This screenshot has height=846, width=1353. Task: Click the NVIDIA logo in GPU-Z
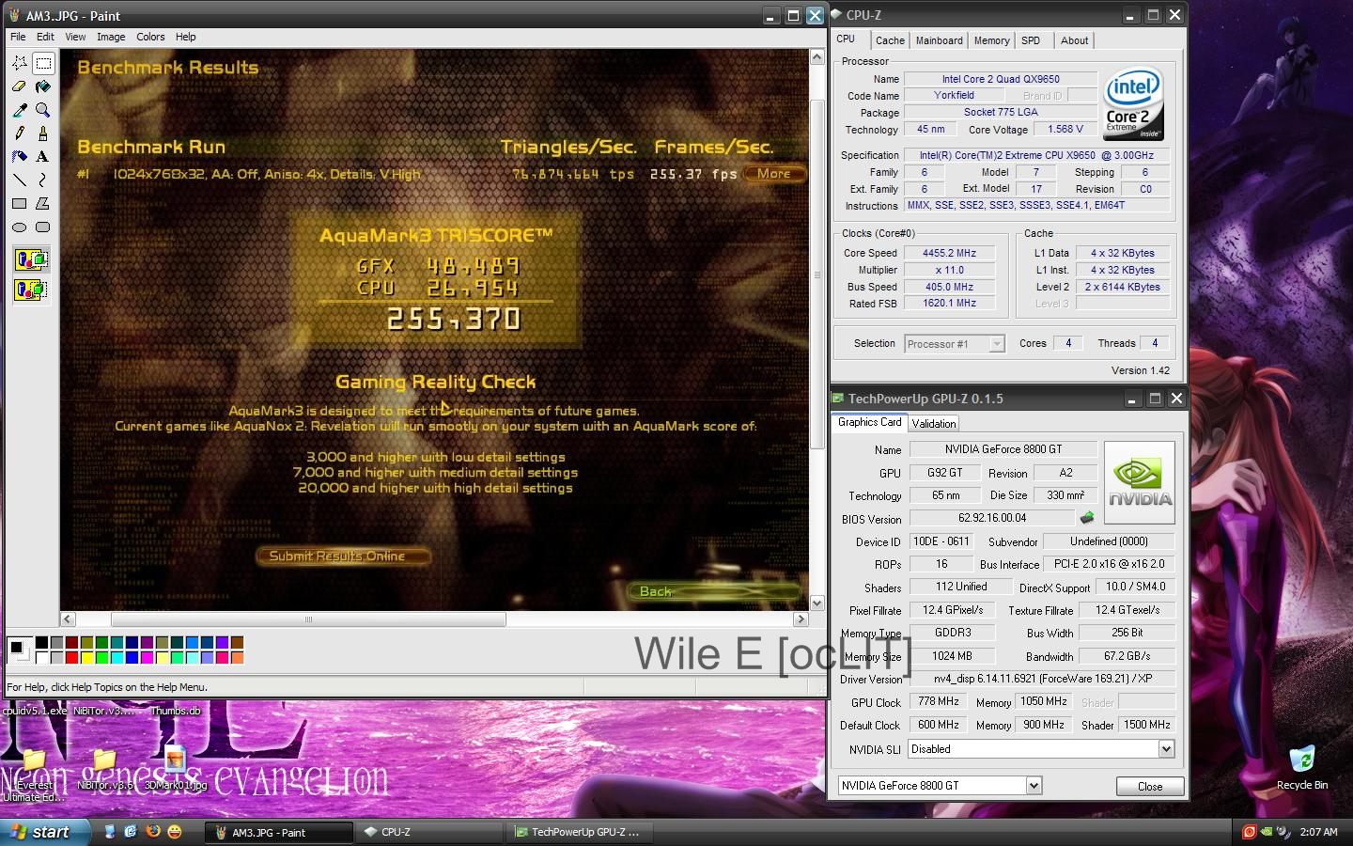click(x=1139, y=482)
